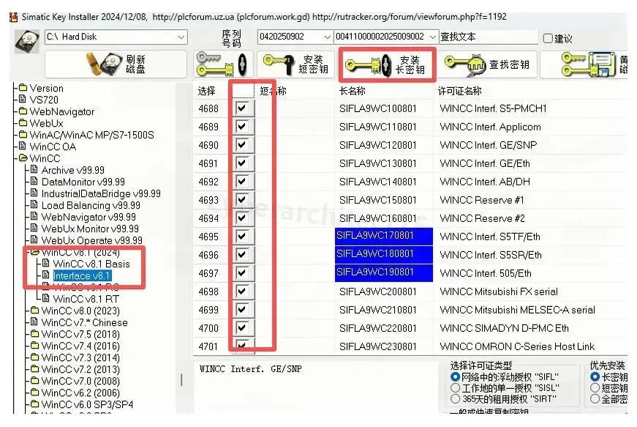Open the C:\ Hard Disk drive dropdown
This screenshot has height=427, width=637.
click(x=181, y=37)
